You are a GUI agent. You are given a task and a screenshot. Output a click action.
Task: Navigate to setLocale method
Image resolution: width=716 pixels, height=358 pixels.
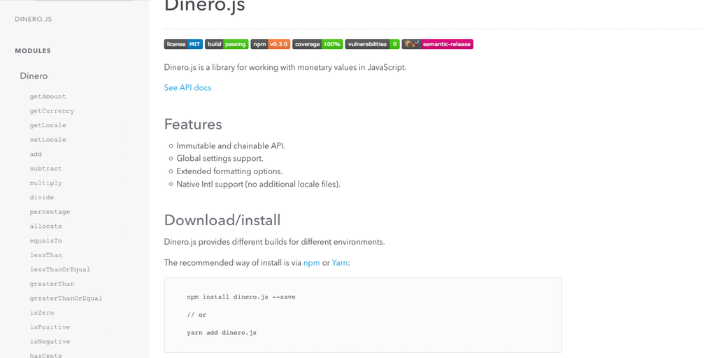48,140
